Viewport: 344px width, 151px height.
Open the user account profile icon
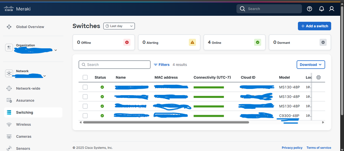click(x=332, y=9)
